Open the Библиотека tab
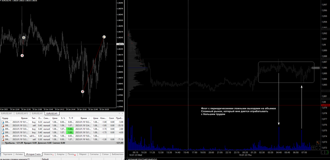 pos(117,154)
